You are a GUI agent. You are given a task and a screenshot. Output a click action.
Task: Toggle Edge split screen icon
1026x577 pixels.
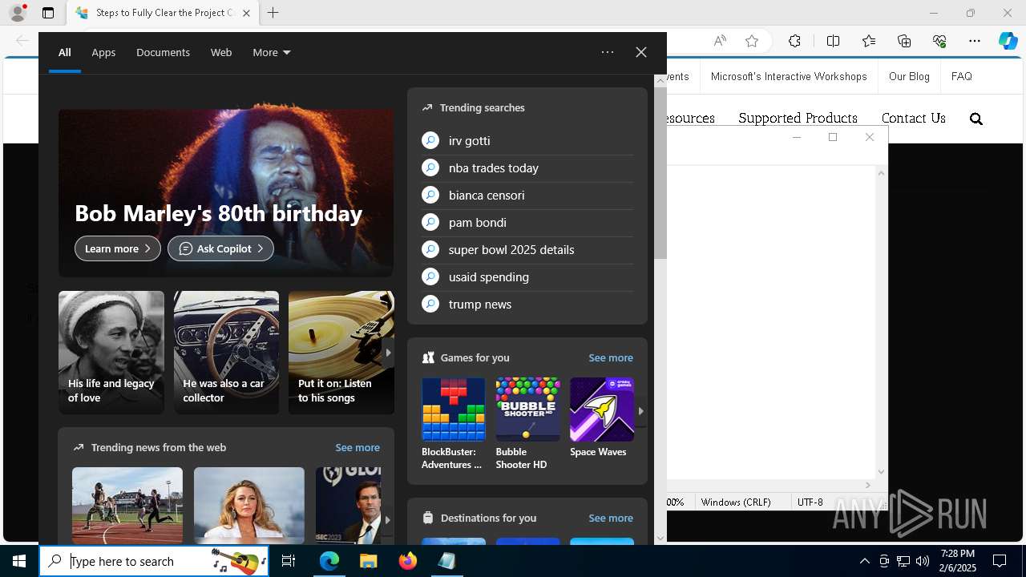click(x=833, y=41)
